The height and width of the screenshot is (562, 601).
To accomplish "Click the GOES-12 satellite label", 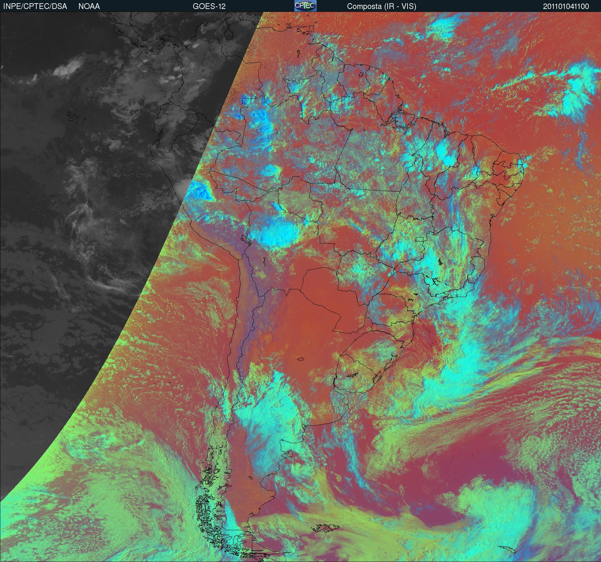I will click(x=209, y=6).
